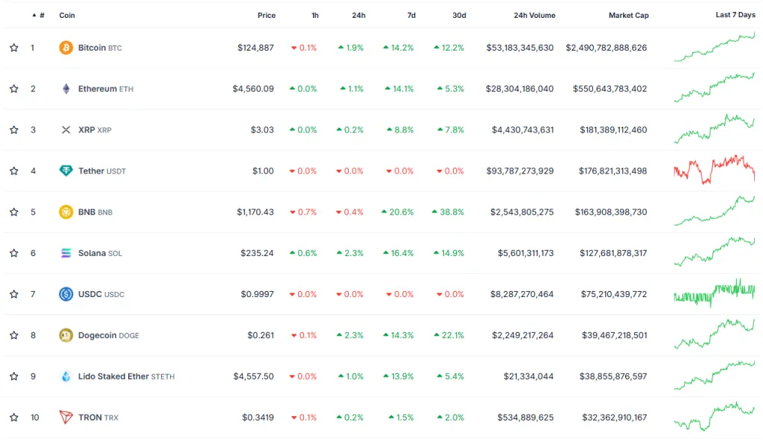Viewport: 763px width, 440px height.
Task: Sort the table by 24h Volume
Action: click(x=534, y=15)
